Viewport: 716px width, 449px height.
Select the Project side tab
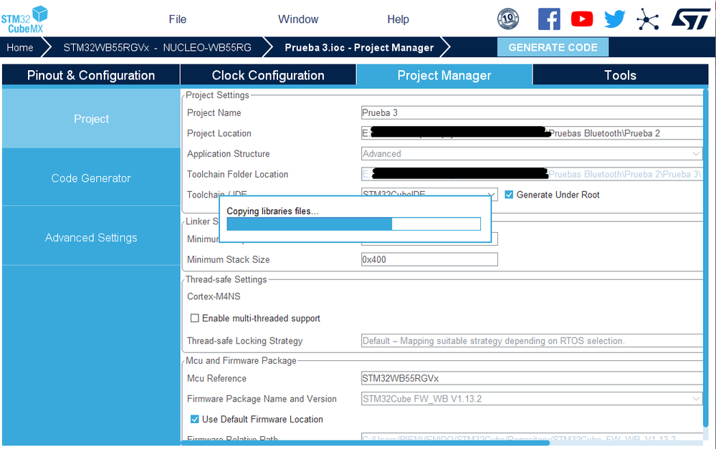(x=91, y=119)
